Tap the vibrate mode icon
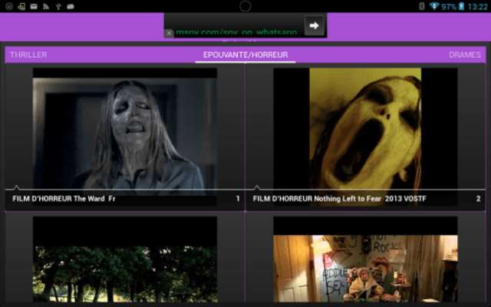 (422, 6)
